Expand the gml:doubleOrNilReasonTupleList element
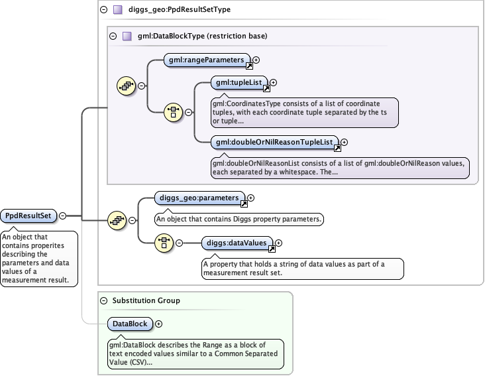The width and height of the screenshot is (485, 376). (x=344, y=141)
